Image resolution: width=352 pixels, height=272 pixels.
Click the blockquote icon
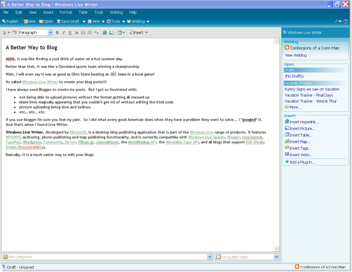(97, 33)
